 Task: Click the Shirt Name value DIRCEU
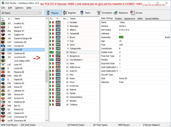(124, 30)
